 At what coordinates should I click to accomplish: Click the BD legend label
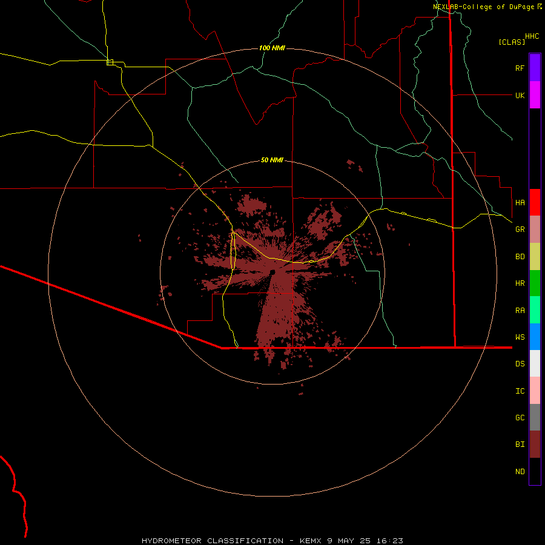pyautogui.click(x=520, y=257)
